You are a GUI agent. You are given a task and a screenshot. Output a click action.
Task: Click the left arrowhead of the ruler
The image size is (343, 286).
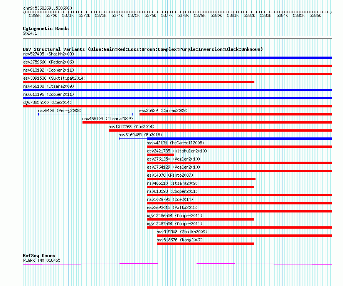(x=24, y=12)
